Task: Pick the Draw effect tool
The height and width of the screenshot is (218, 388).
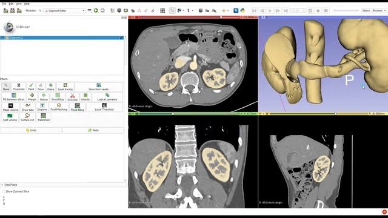Action: tap(41, 87)
